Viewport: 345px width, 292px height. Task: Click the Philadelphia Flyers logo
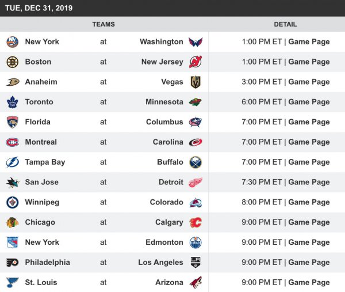[x=13, y=263]
